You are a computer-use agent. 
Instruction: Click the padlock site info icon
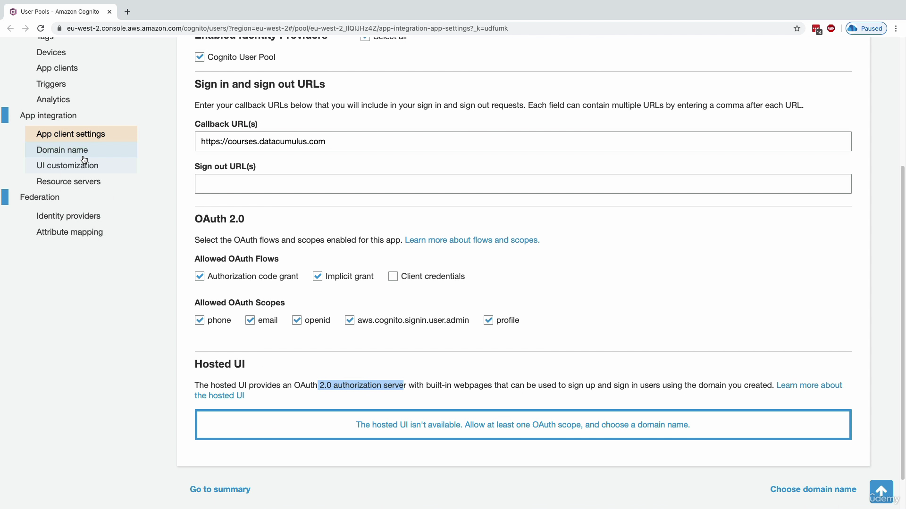(x=59, y=28)
